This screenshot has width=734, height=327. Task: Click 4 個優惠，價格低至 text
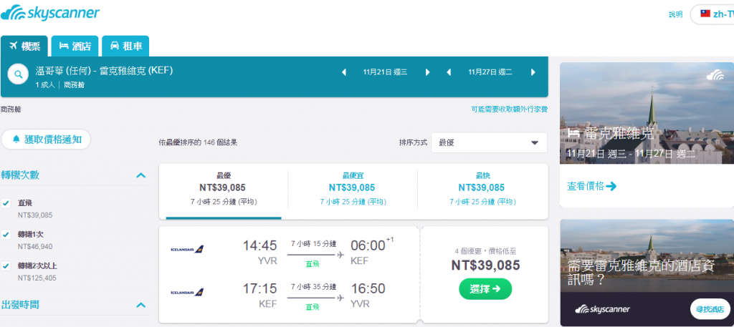[x=485, y=251]
